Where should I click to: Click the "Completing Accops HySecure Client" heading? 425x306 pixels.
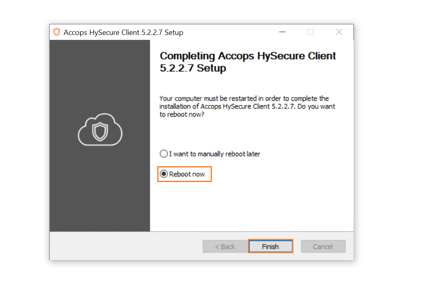click(x=248, y=62)
